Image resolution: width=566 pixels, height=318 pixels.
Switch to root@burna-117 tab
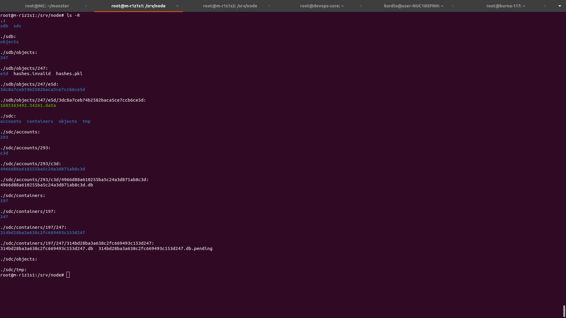point(506,6)
